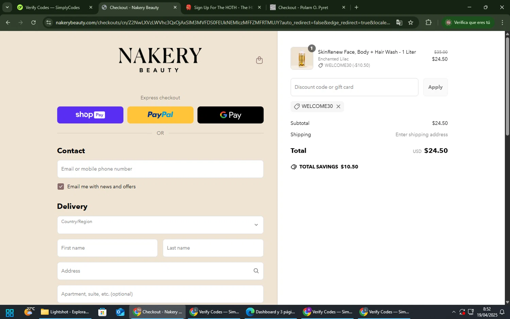Open Lightshot Explorer window in taskbar
510x319 pixels.
point(65,312)
